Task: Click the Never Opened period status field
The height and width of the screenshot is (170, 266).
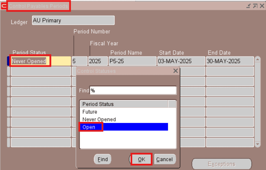Action: 41,61
